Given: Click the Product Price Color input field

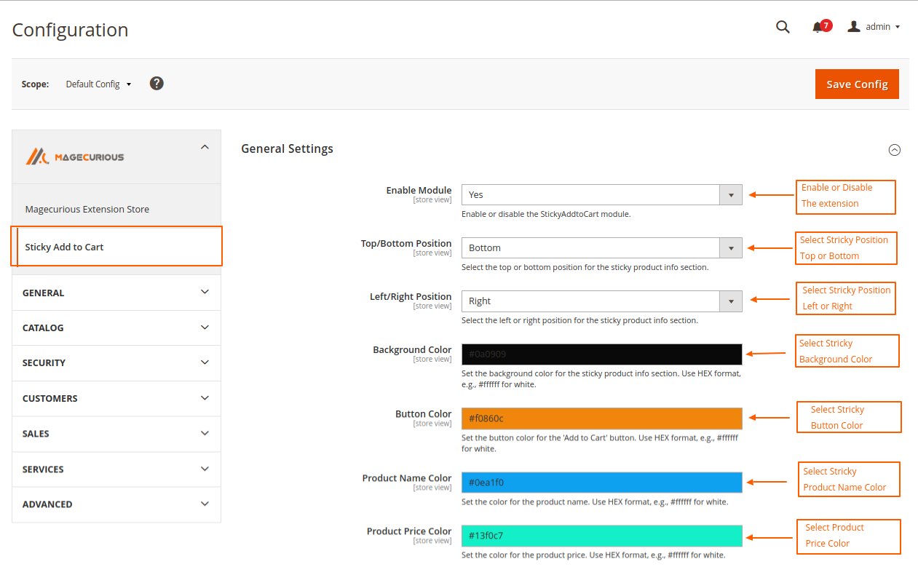Looking at the screenshot, I should click(x=601, y=535).
